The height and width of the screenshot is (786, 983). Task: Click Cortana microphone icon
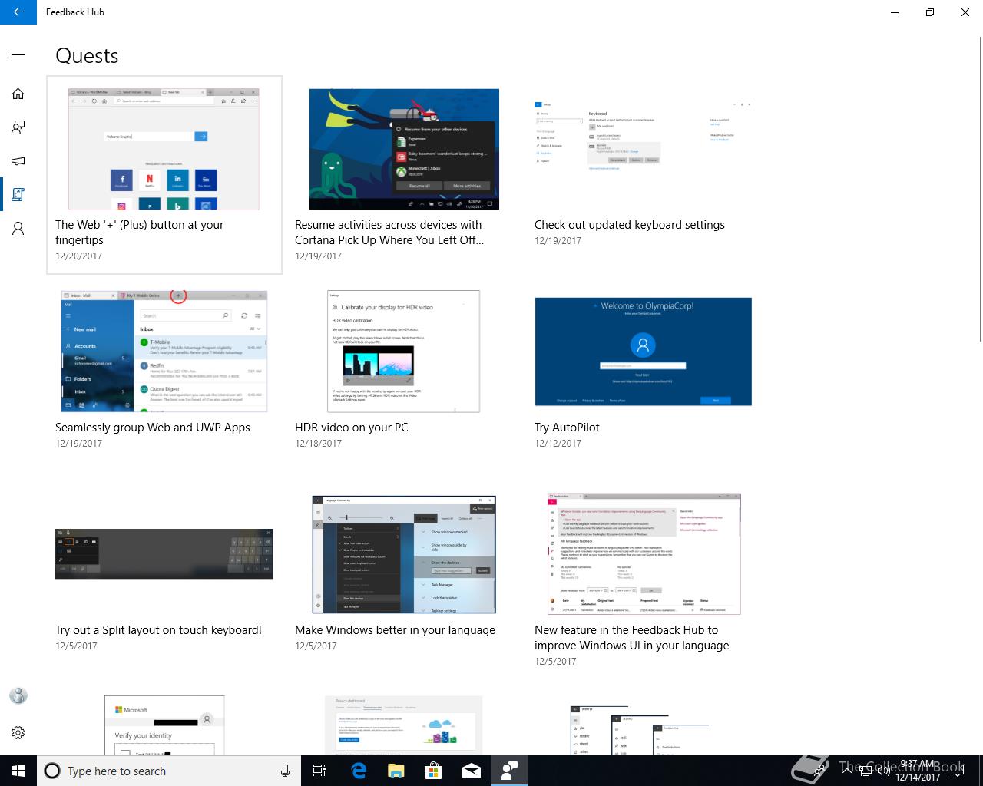pos(286,771)
